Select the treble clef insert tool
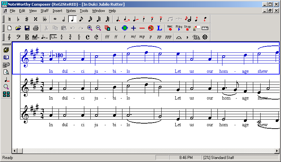 [9, 37]
